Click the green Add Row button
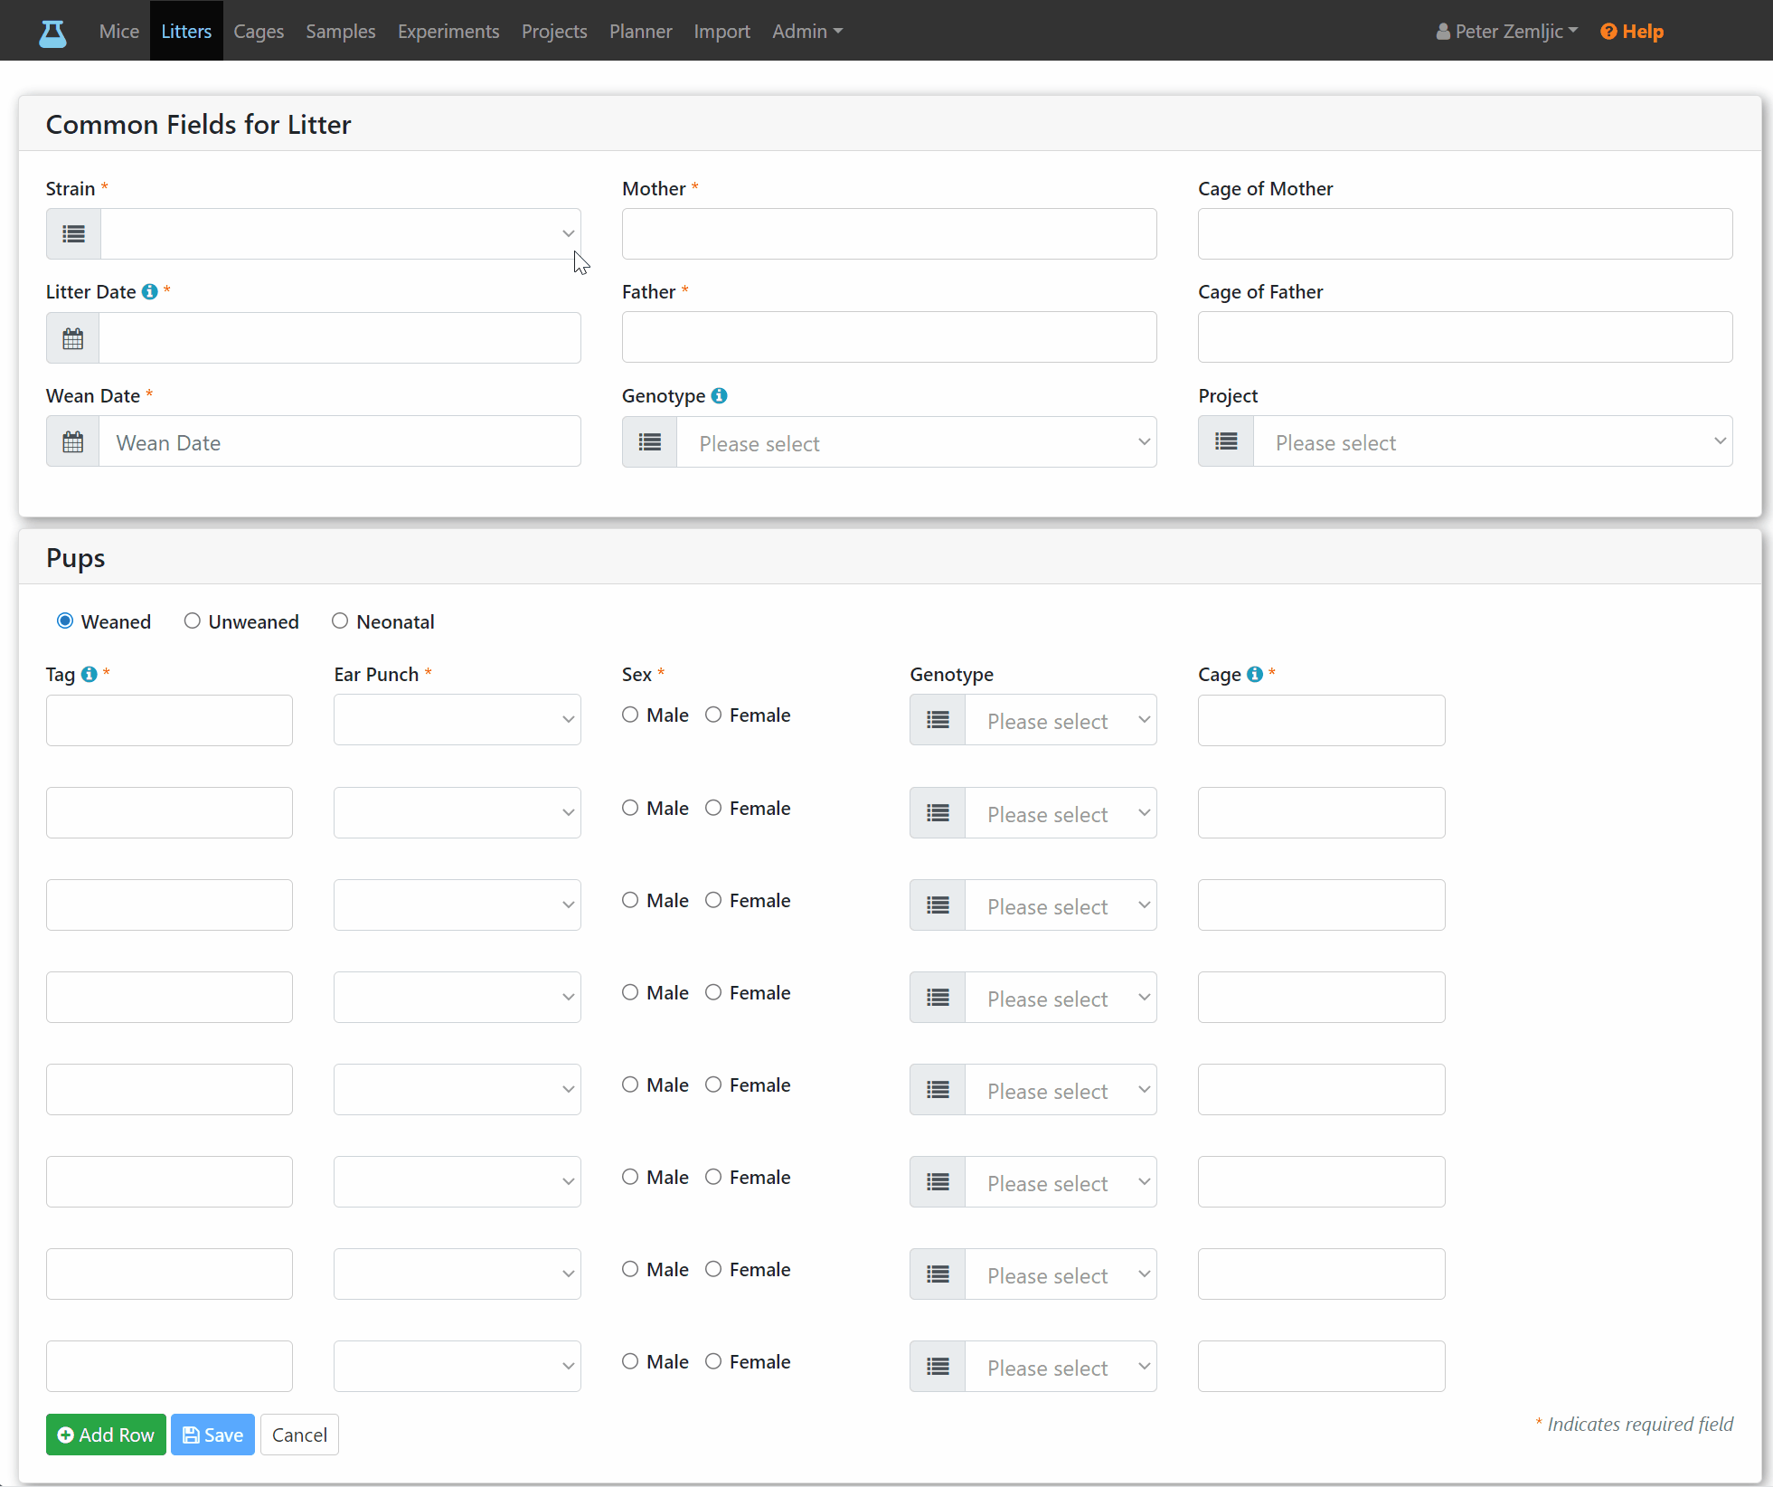The height and width of the screenshot is (1487, 1773). click(106, 1435)
